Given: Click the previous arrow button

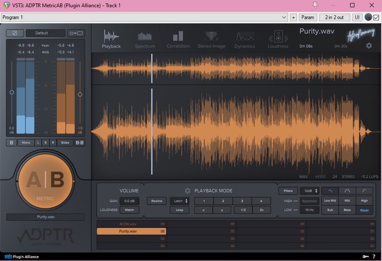Looking at the screenshot, I should point(204,210).
